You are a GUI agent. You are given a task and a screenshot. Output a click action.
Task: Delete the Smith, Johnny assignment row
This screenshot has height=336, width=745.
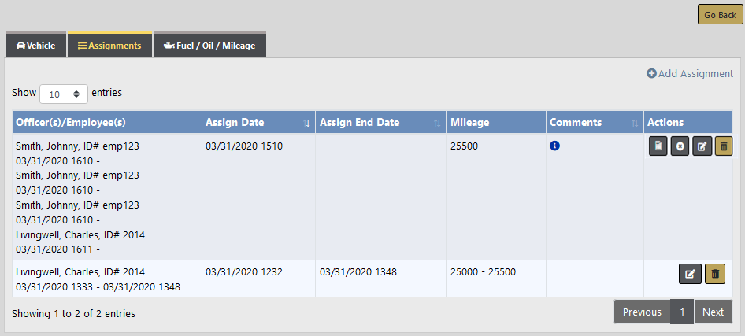[724, 146]
